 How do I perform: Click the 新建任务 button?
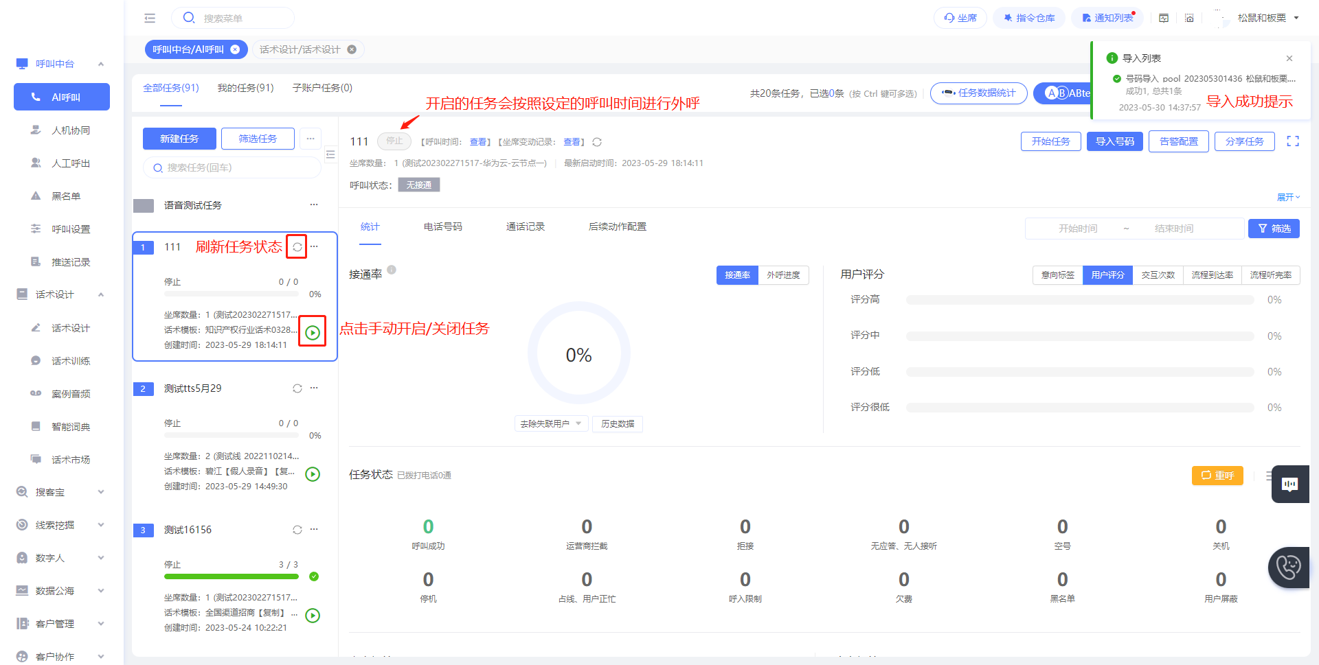point(179,139)
